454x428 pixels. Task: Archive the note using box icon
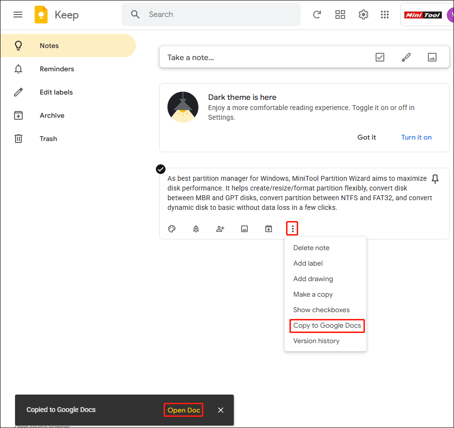coord(269,229)
